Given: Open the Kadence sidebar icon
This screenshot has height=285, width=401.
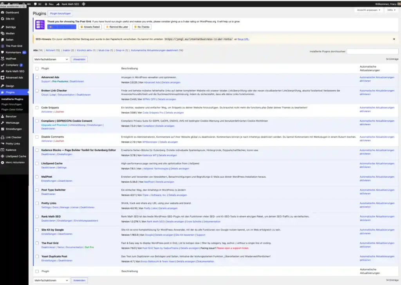Looking at the screenshot, I should click(x=3, y=150).
